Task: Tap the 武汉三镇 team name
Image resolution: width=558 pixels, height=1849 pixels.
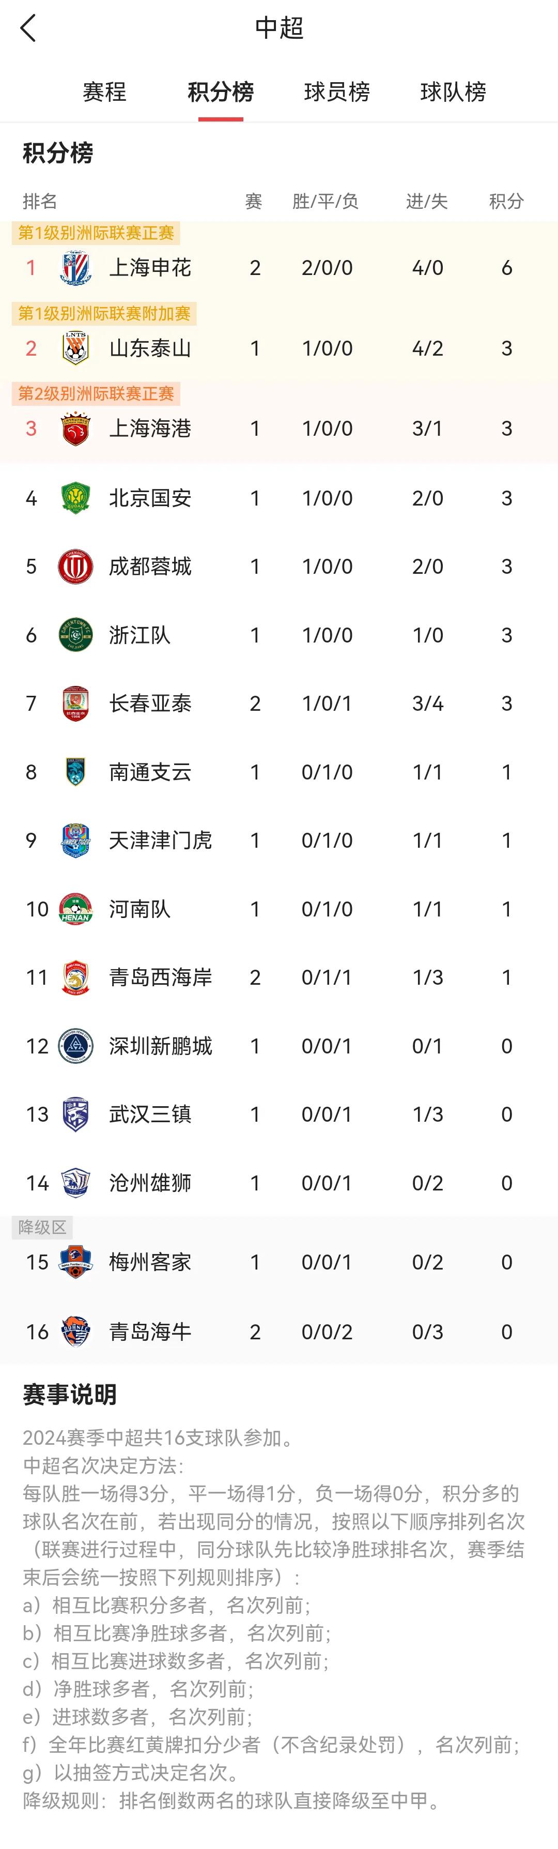Action: click(x=150, y=1114)
